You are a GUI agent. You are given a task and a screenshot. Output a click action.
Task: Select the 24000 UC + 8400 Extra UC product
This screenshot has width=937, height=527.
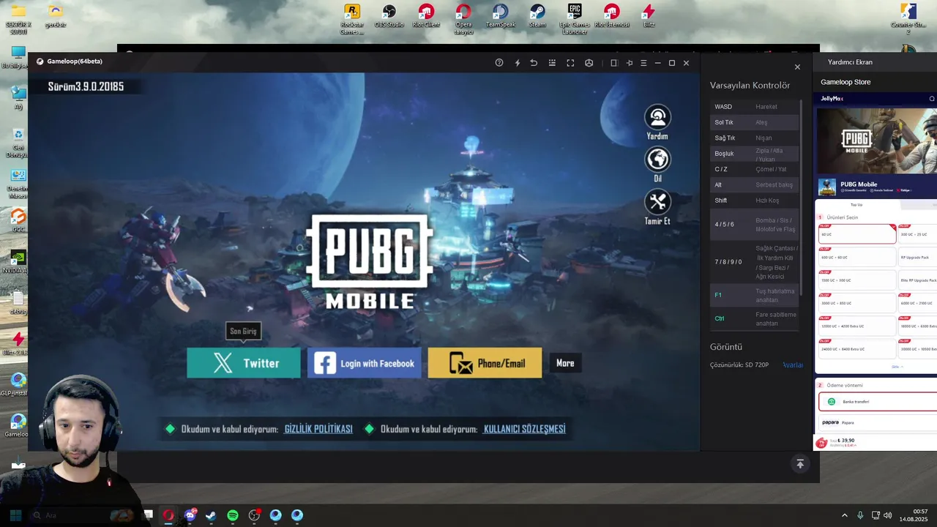coord(857,348)
